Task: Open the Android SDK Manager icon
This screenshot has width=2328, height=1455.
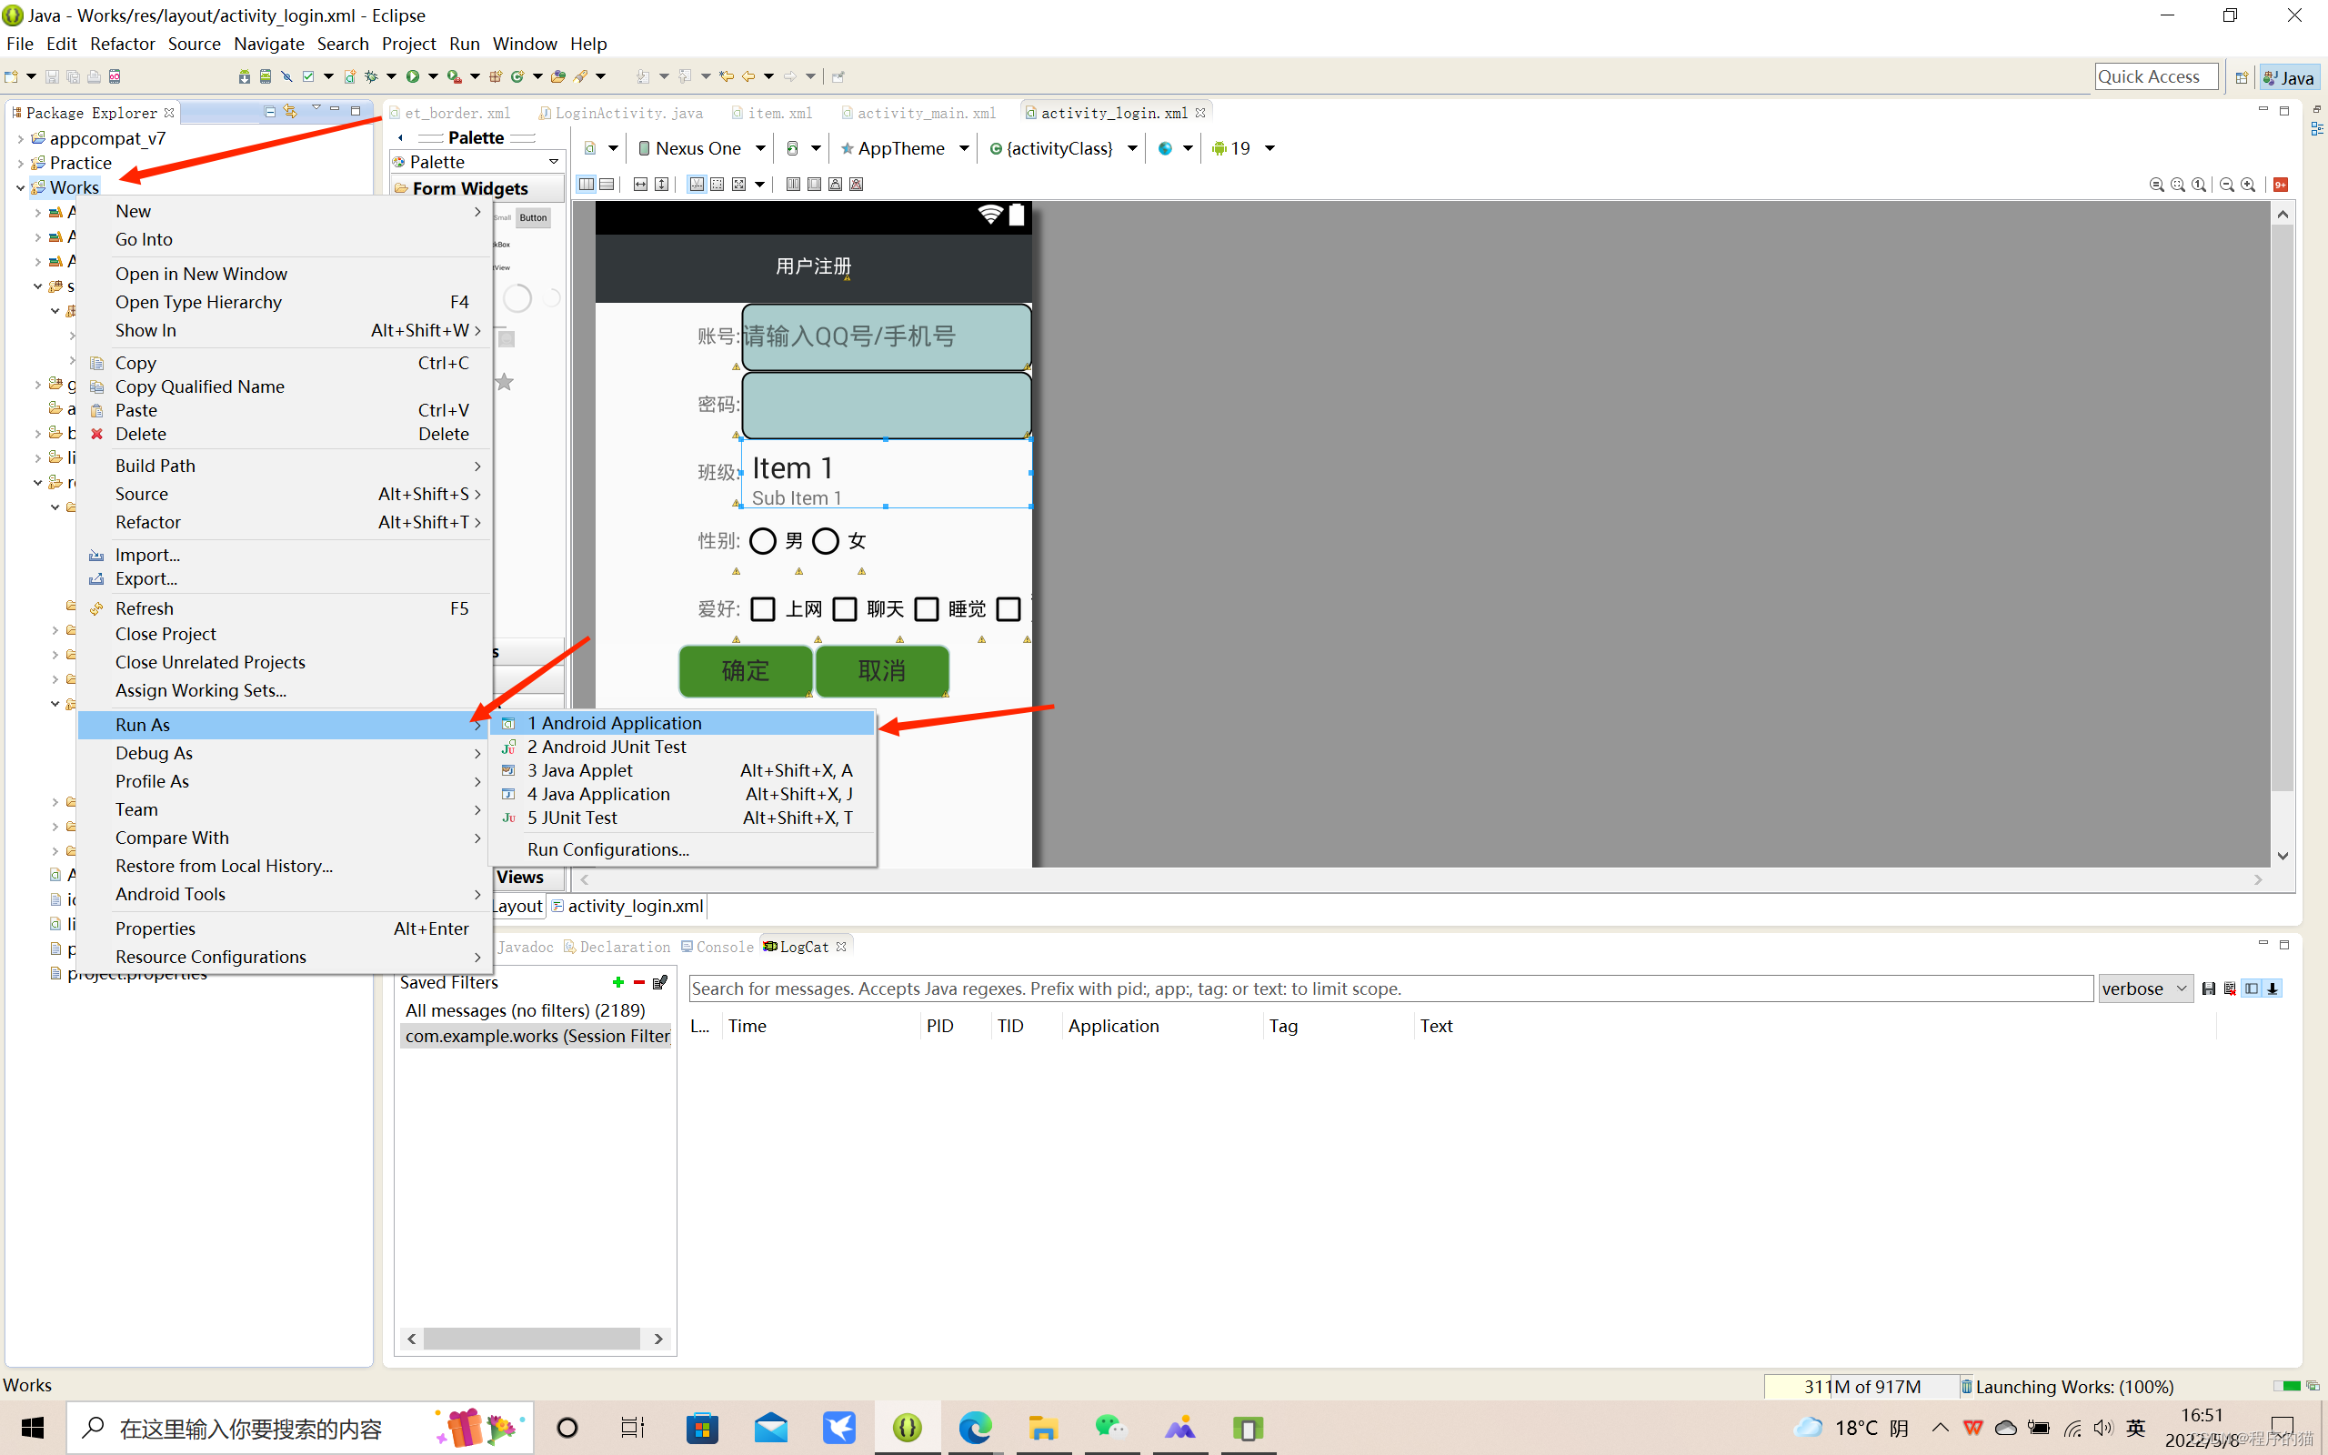Action: click(245, 76)
